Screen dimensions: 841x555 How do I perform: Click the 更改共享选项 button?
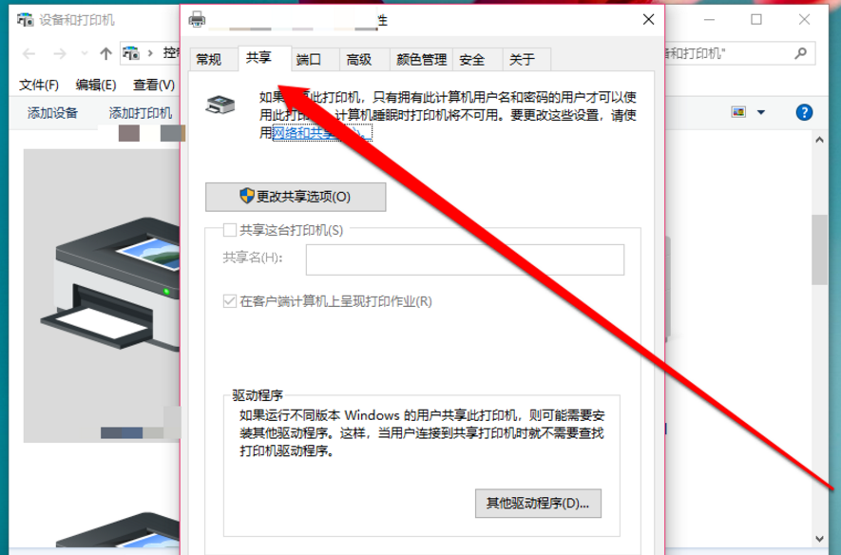(296, 197)
